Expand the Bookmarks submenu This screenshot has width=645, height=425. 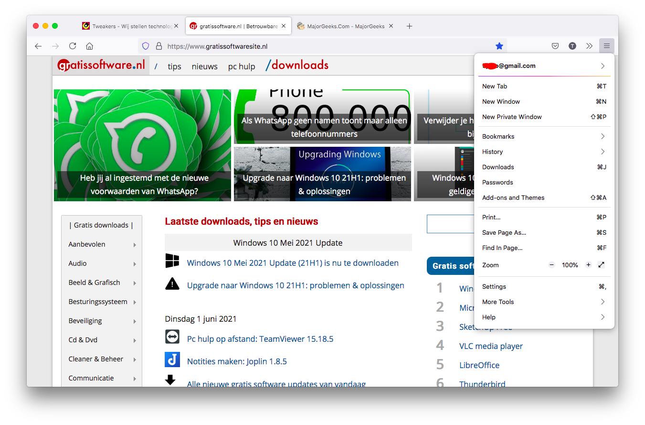[543, 136]
